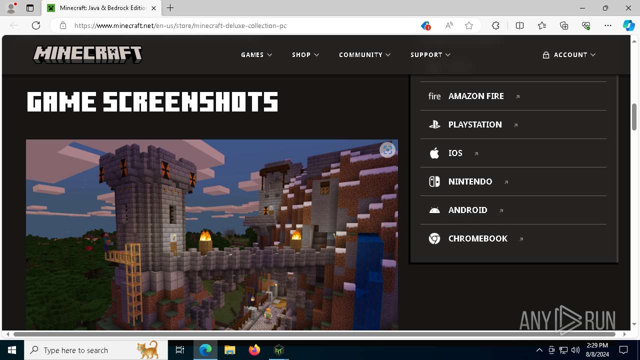The width and height of the screenshot is (640, 360).
Task: Click the taskbar search box
Action: (95, 350)
